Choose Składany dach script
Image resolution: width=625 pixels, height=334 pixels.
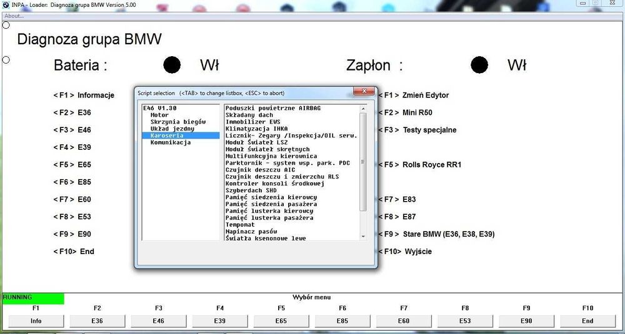pos(249,115)
